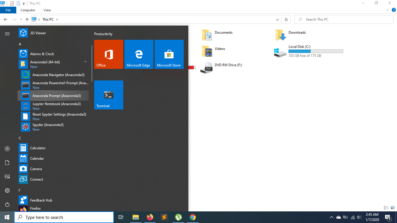This screenshot has width=397, height=223.
Task: Click the chevron after This PC in address bar
Action: tap(57, 19)
